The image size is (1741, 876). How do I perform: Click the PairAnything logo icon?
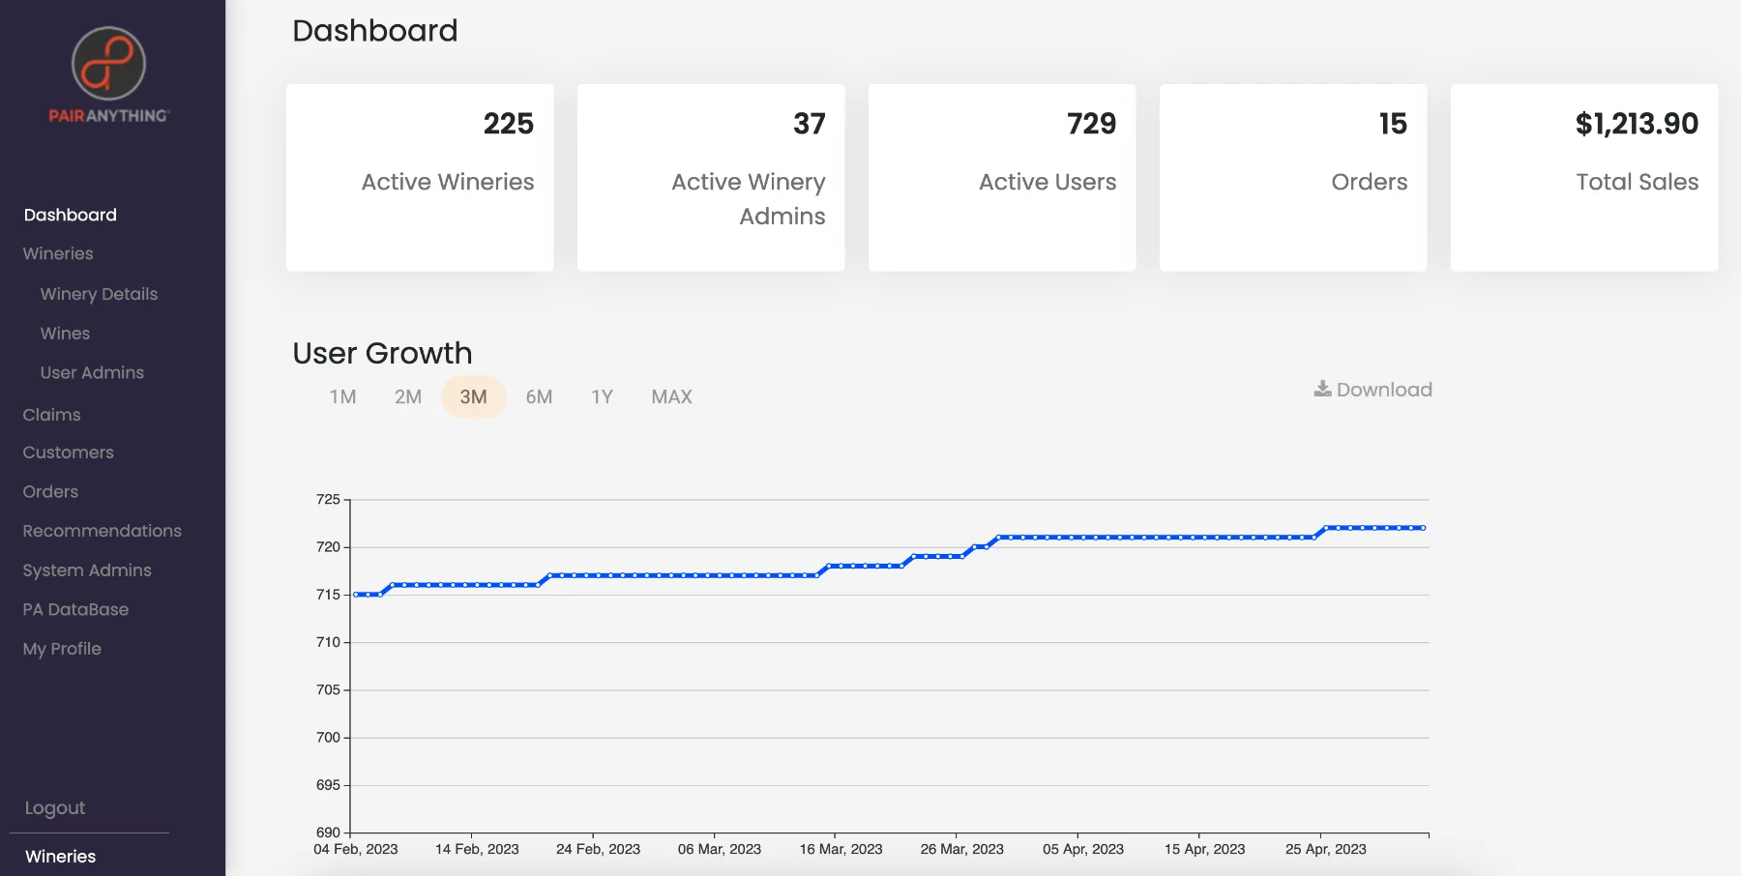pos(109,64)
